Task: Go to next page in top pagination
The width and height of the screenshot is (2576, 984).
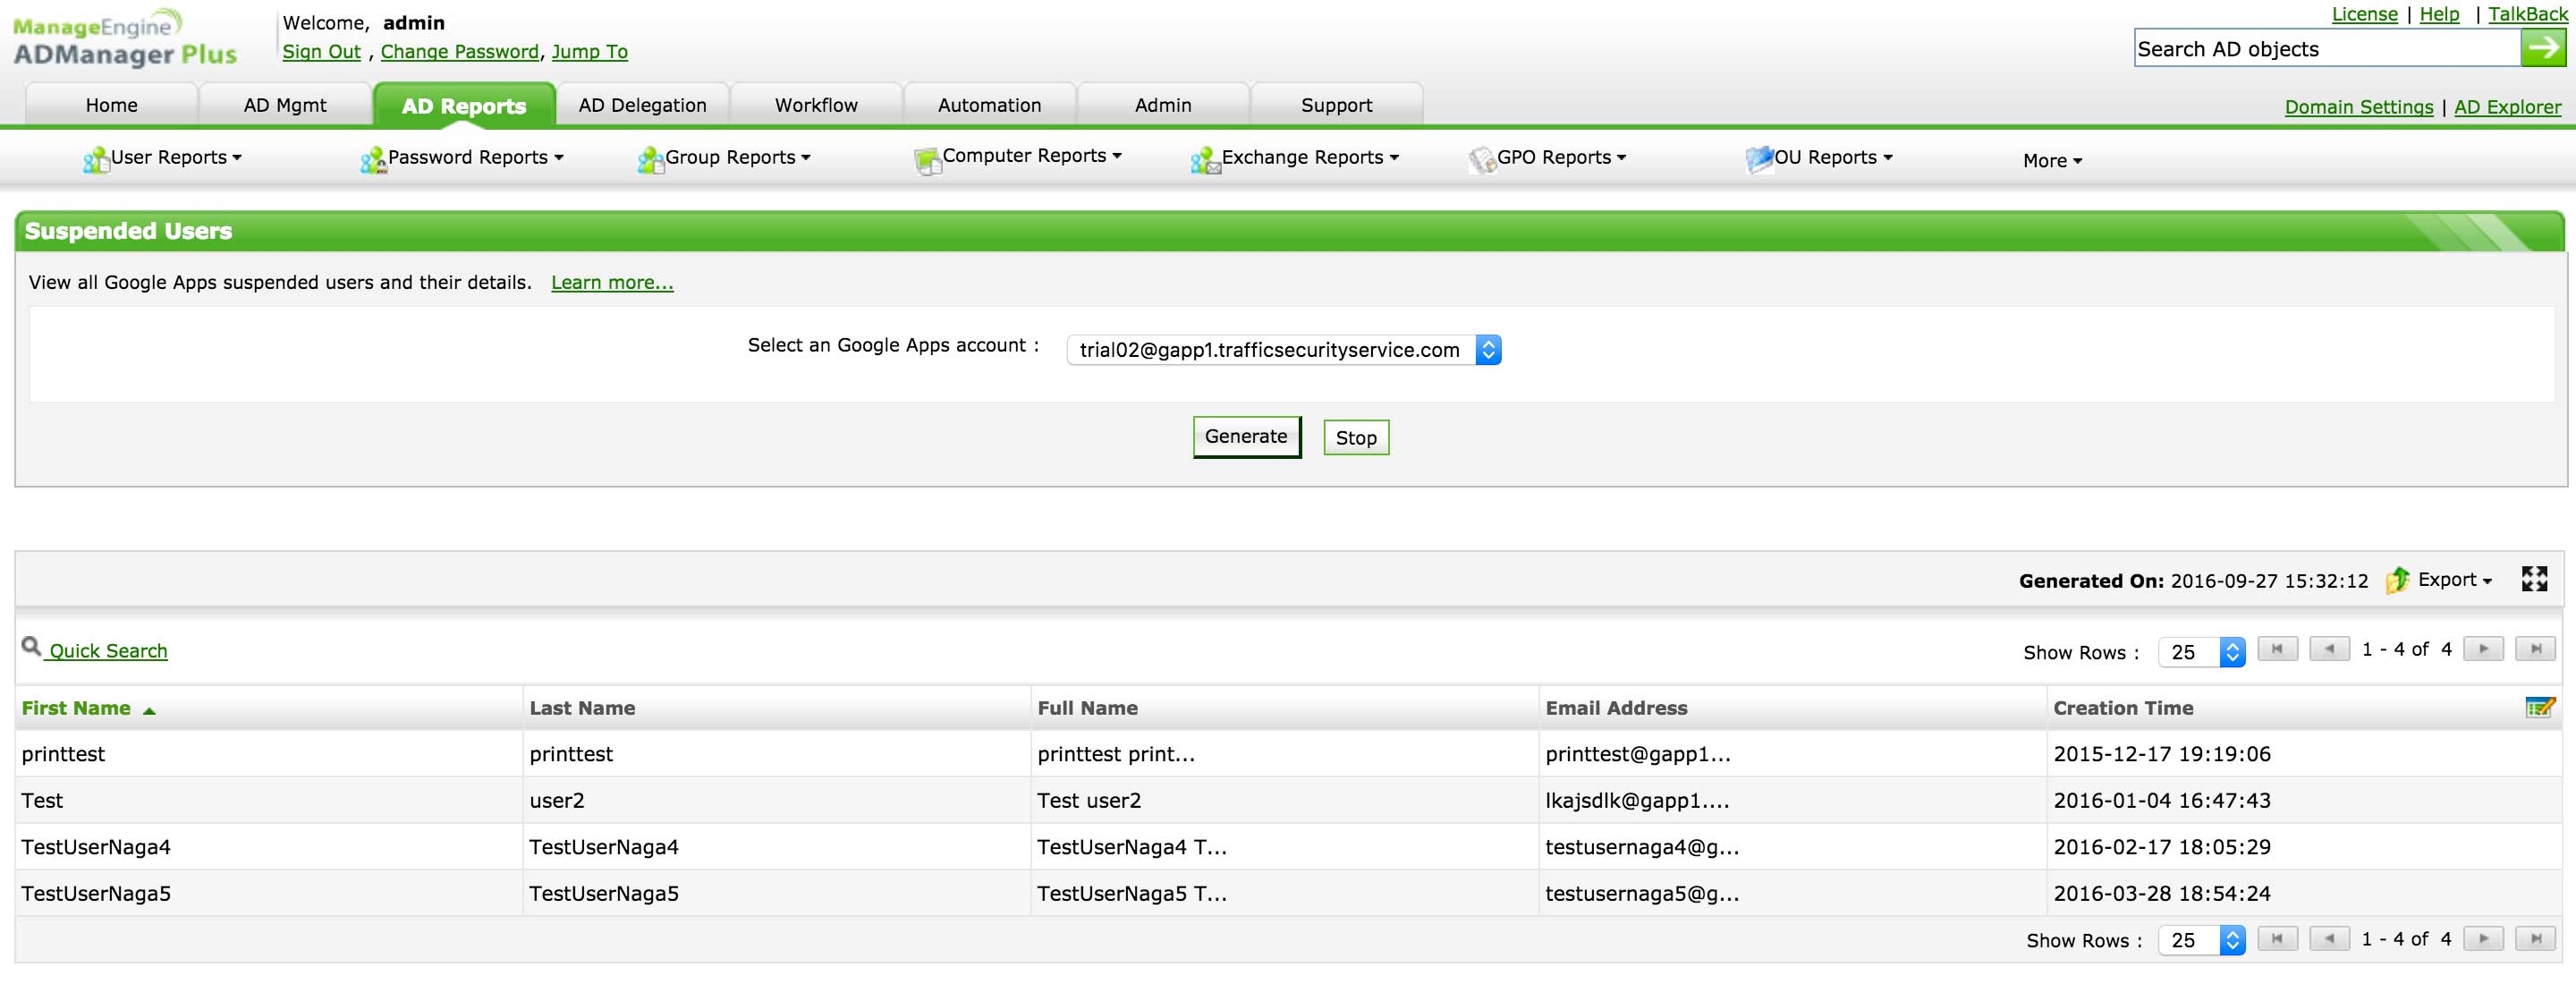Action: point(2483,649)
